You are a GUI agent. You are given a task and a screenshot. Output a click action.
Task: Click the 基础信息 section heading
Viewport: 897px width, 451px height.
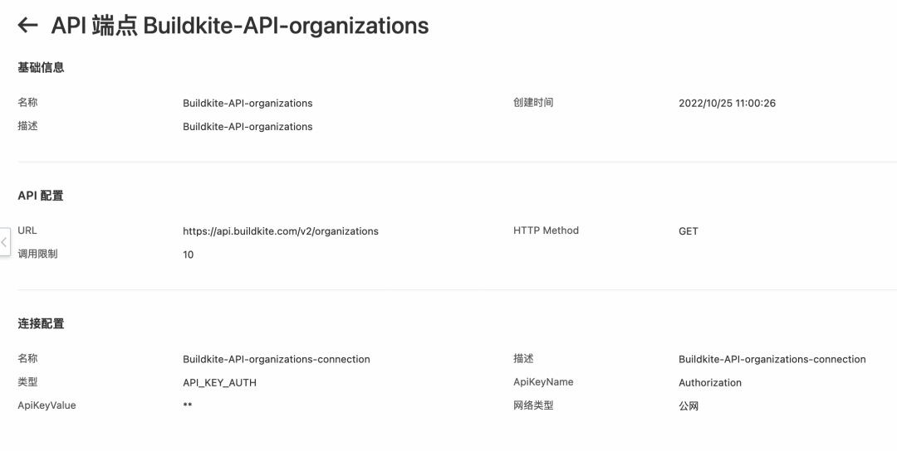point(41,68)
